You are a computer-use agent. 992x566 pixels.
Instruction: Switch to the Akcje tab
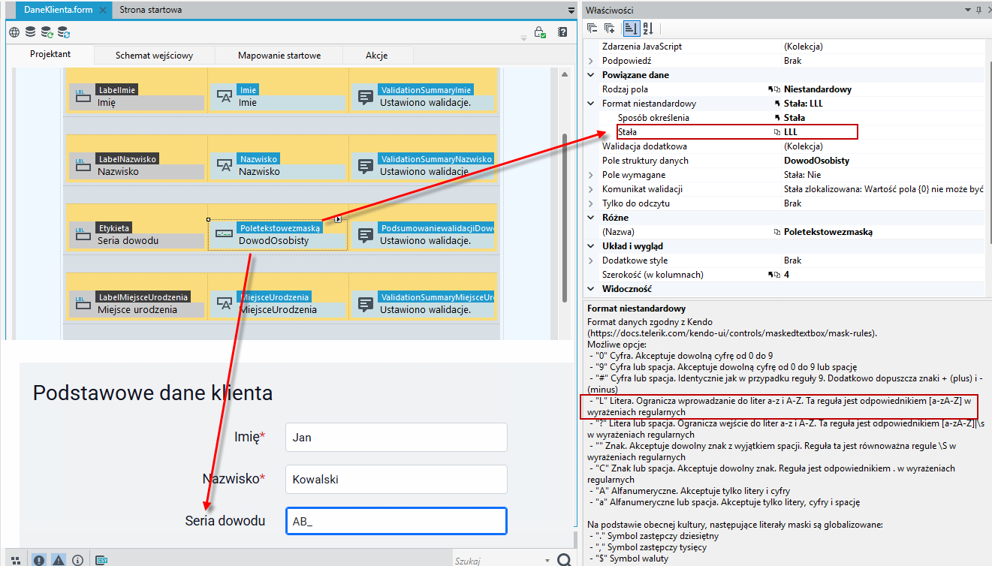pyautogui.click(x=377, y=56)
